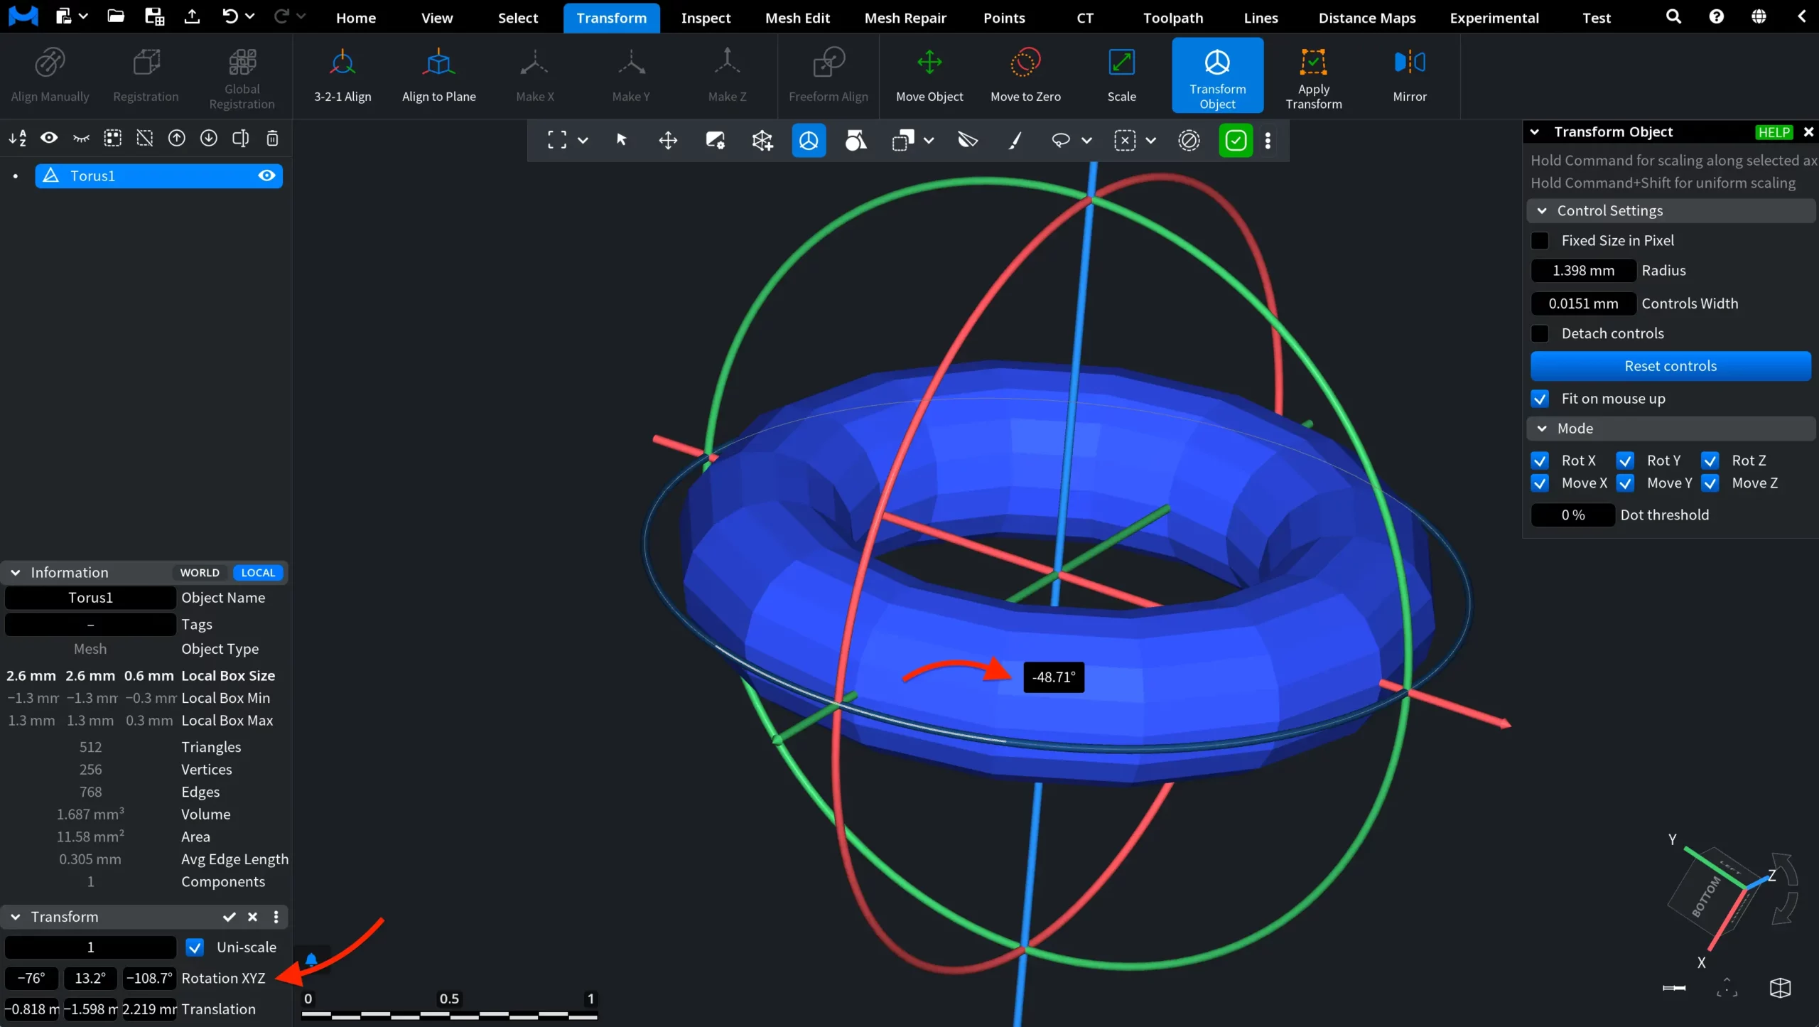Open the help question mark icon
The height and width of the screenshot is (1027, 1819).
[x=1716, y=16]
